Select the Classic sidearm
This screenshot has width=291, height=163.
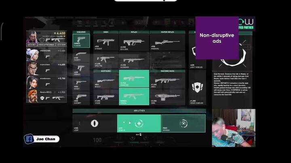81,41
